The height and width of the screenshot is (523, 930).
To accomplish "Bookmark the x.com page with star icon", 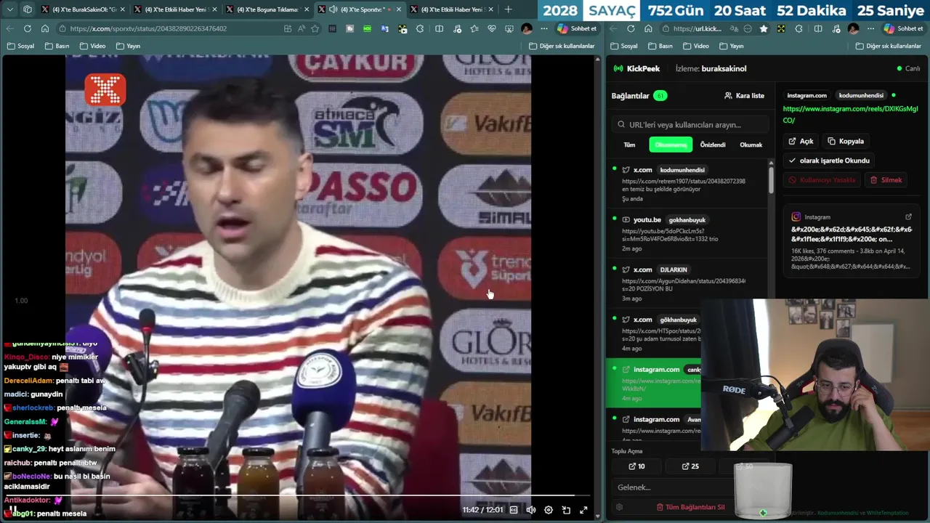I will click(315, 28).
